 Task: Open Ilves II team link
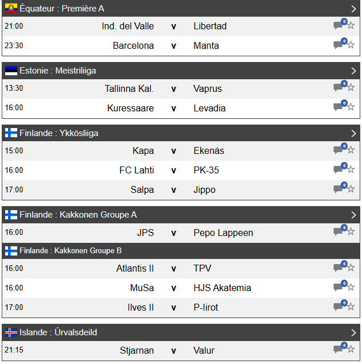(141, 307)
